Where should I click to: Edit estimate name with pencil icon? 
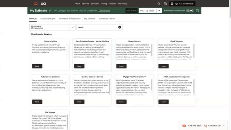50,10
